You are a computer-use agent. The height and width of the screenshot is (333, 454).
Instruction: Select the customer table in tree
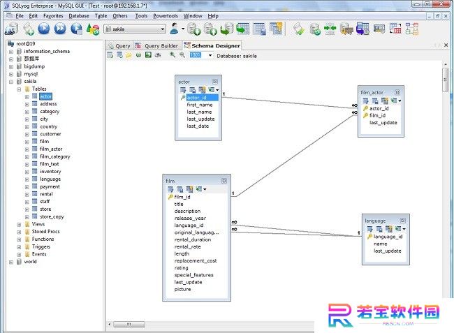coord(50,134)
